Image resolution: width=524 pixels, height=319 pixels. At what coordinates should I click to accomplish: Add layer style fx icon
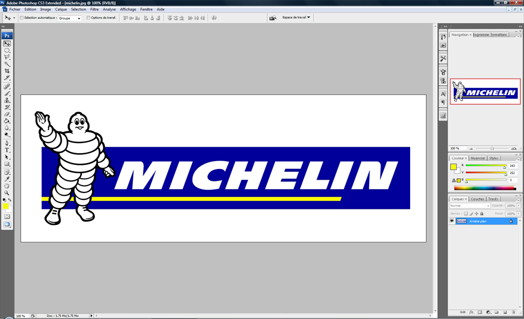[471, 312]
